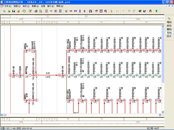
Task: Switch to 修改 (Modify) mode
Action: (x=169, y=26)
